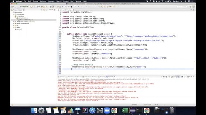Image resolution: width=206 pixels, height=115 pixels.
Task: Toggle Scroll Lock in the Console toolbar
Action: point(172,77)
